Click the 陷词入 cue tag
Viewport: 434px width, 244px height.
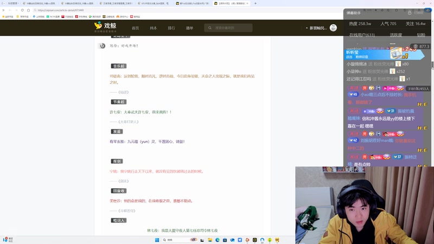point(119,221)
